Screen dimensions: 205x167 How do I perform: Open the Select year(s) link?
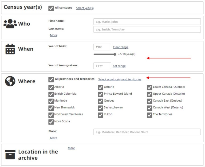(x=85, y=8)
